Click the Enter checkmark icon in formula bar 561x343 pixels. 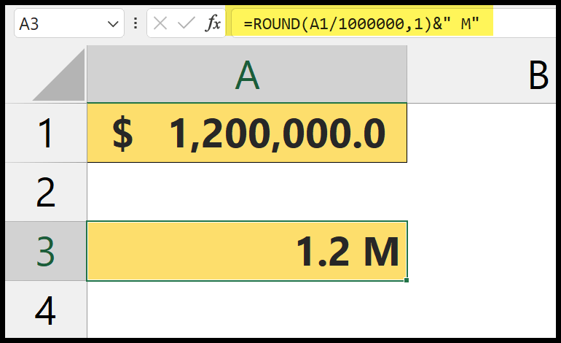pos(187,23)
